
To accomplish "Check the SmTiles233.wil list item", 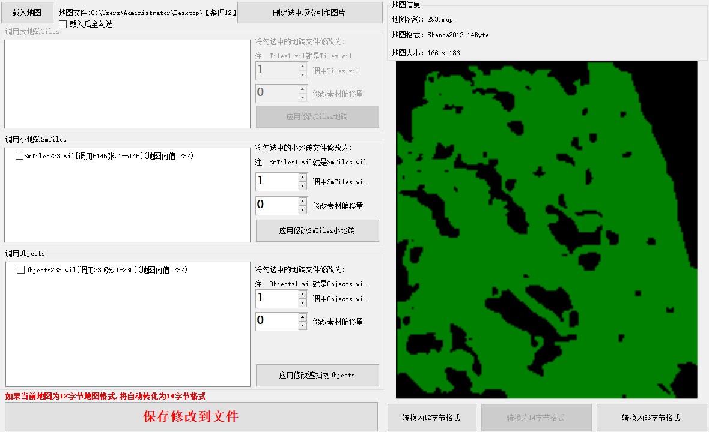I will tap(20, 156).
